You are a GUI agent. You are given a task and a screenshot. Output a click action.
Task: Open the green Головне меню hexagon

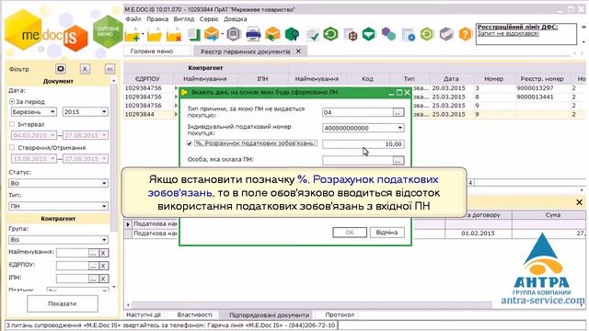(x=108, y=31)
